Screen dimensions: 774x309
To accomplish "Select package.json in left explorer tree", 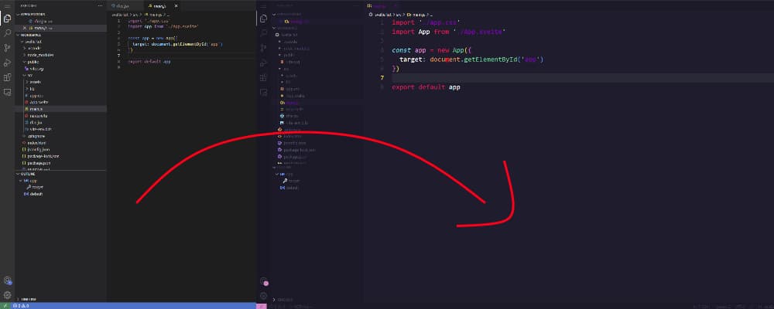I will (40, 163).
